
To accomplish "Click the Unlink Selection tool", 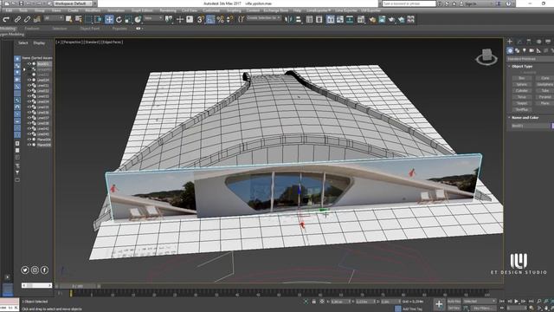I will pos(27,19).
